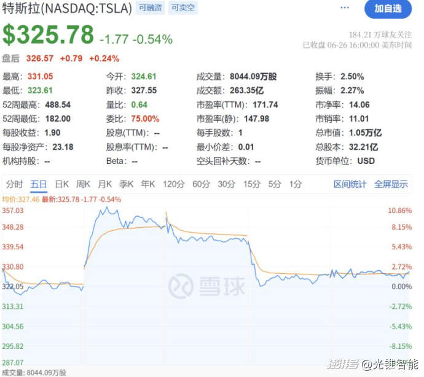The height and width of the screenshot is (377, 424).
Task: Select the 60分 interval tab
Action: pos(201,184)
